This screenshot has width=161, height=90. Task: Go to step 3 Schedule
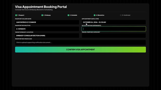[x=72, y=15]
